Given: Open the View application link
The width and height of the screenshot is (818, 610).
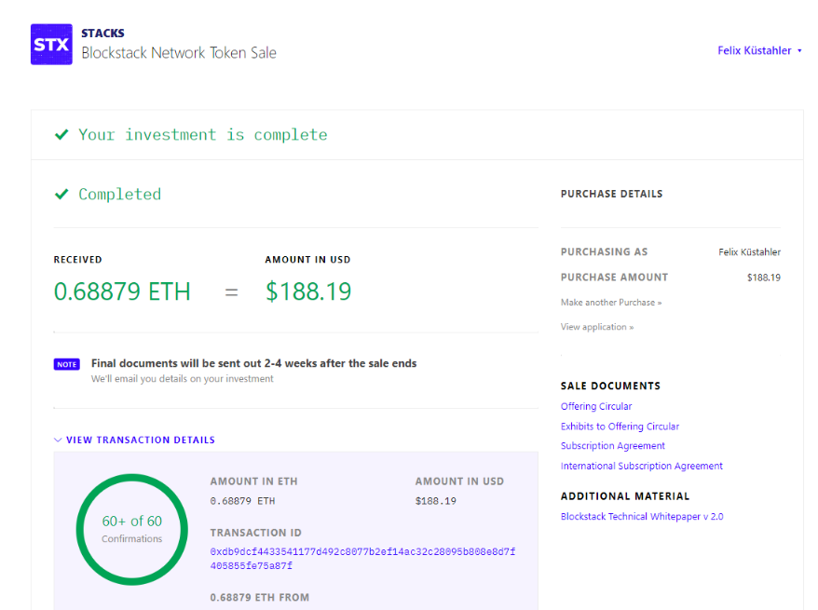Looking at the screenshot, I should pyautogui.click(x=596, y=327).
